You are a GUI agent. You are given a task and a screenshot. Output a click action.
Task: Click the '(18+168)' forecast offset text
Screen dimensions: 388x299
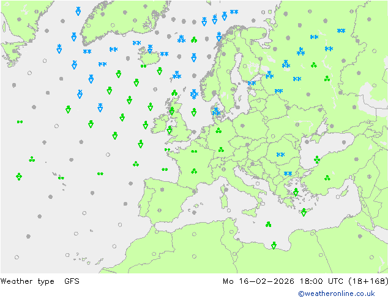click(x=368, y=281)
